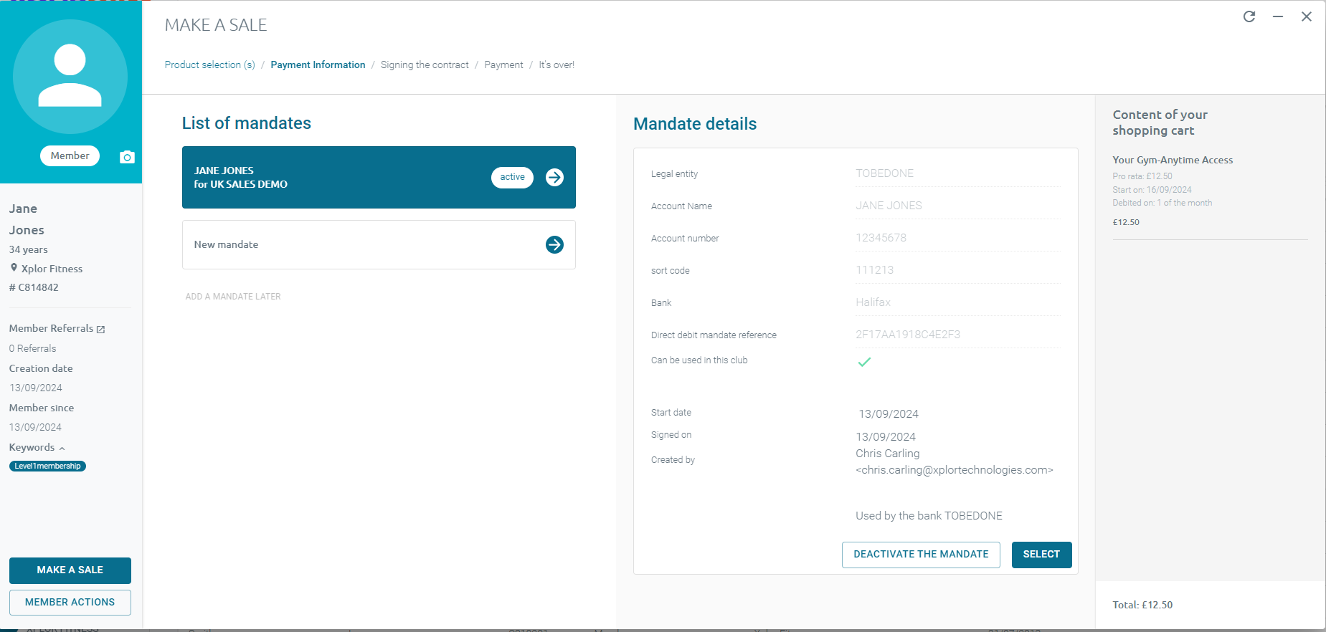The height and width of the screenshot is (632, 1326).
Task: Click the Start on: 16/09/2024 cart line
Action: [x=1152, y=190]
